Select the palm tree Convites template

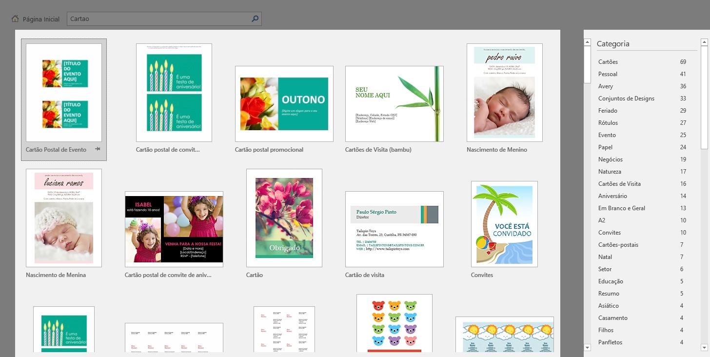(504, 224)
